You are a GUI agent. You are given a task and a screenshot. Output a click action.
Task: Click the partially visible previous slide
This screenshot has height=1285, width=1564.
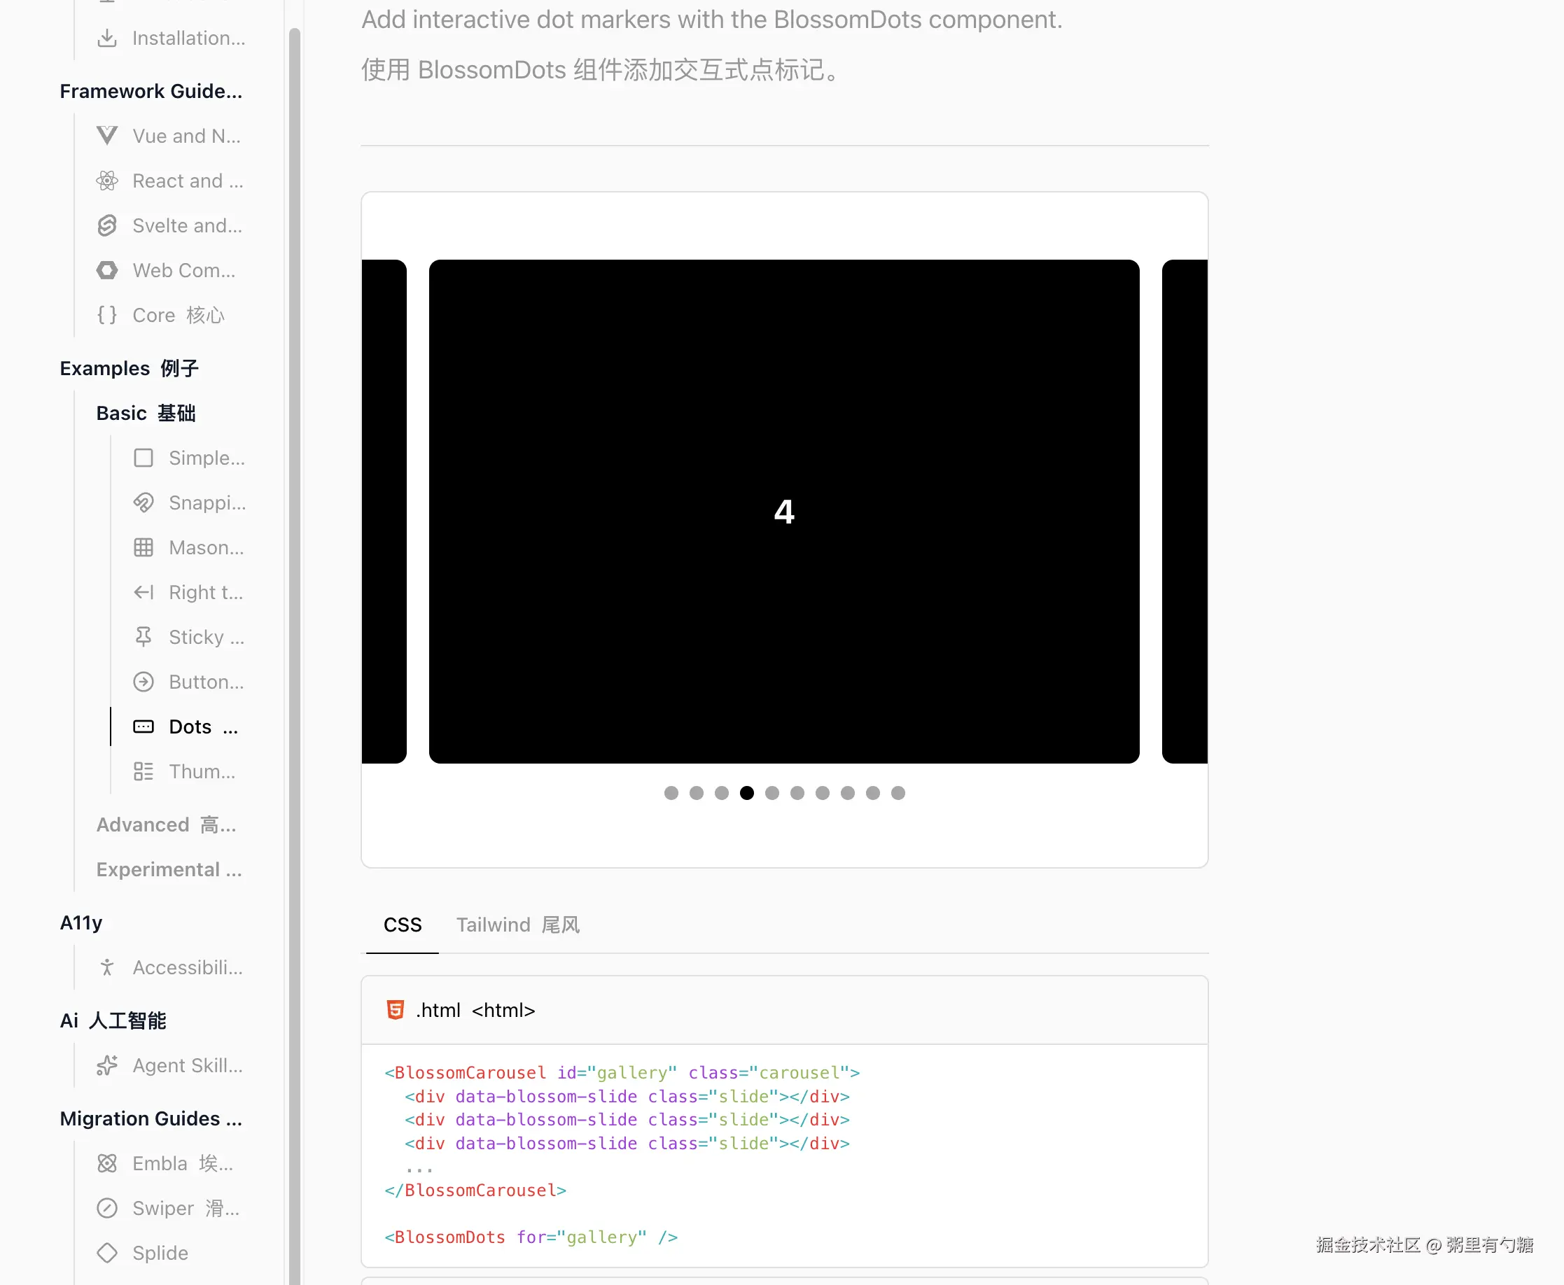384,512
